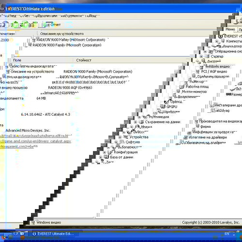This screenshot has width=242, height=242.
Task: Select Мултимедия in the tree
Action: [x=159, y=117]
